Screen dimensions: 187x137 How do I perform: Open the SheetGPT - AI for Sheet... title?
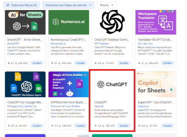tap(25, 40)
